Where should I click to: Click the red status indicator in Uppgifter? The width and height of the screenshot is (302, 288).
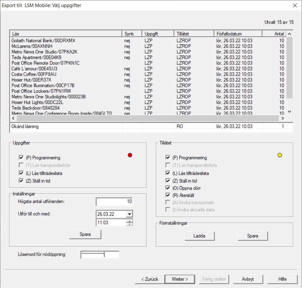tap(130, 155)
